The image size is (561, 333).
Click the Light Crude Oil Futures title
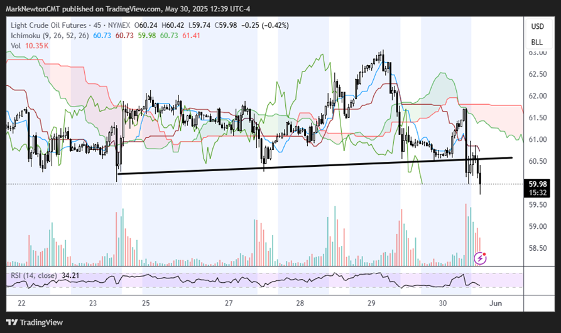(48, 25)
